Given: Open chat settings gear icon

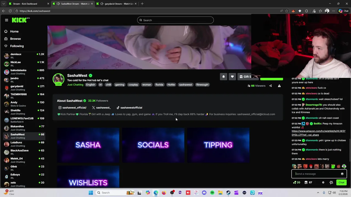Looking at the screenshot, I should [x=323, y=182].
